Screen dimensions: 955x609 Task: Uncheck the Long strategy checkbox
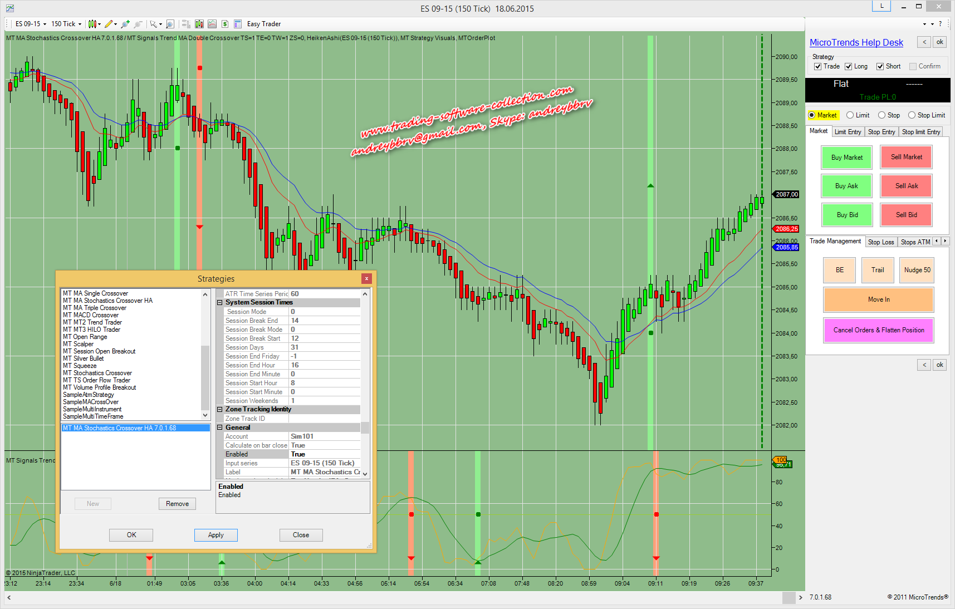point(849,66)
